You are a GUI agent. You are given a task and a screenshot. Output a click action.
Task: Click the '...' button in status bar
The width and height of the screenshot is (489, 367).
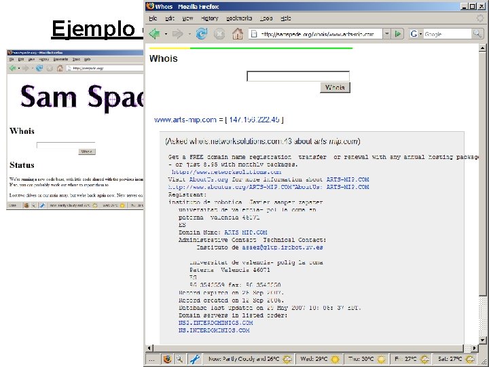(152, 360)
